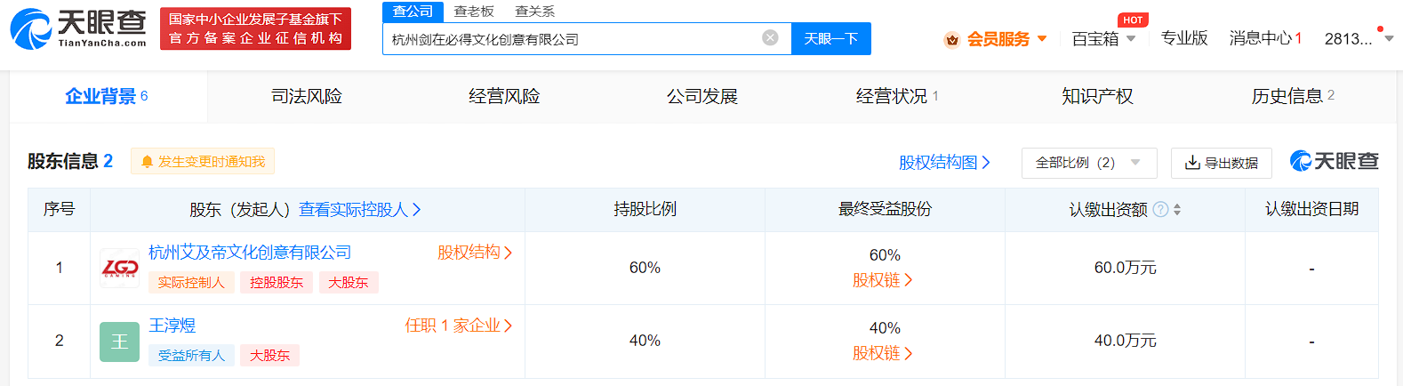Select the 企业背景 tab
The image size is (1403, 386).
pos(108,96)
